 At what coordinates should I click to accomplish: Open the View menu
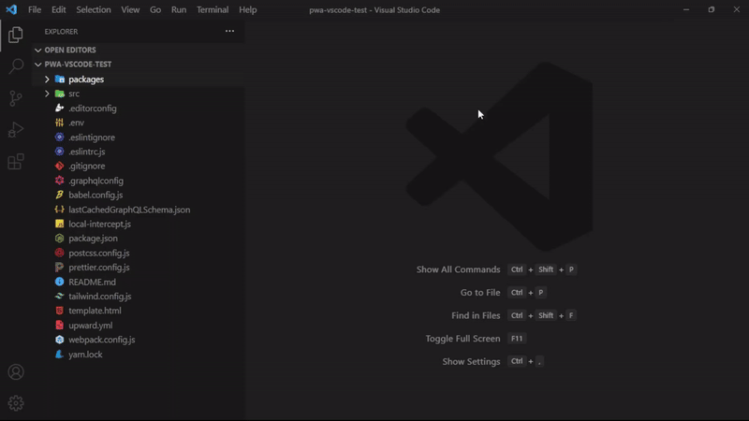click(x=130, y=9)
